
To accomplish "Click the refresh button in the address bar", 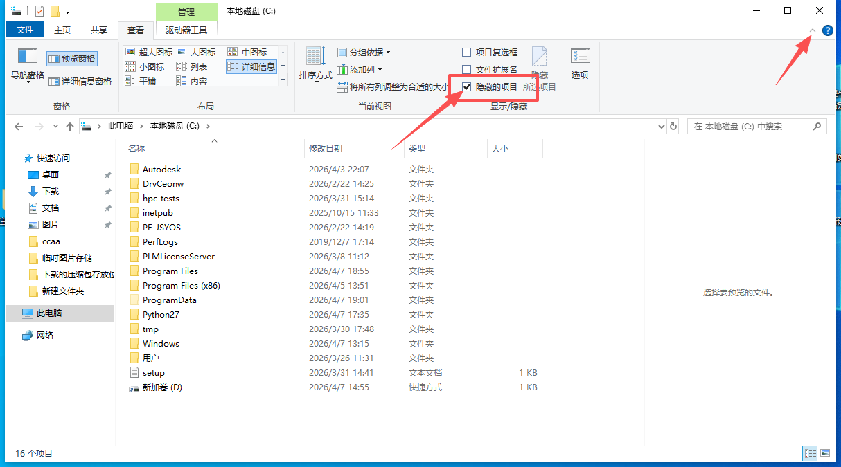I will tap(673, 126).
